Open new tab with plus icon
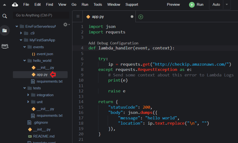238x143 pixels. point(141,17)
